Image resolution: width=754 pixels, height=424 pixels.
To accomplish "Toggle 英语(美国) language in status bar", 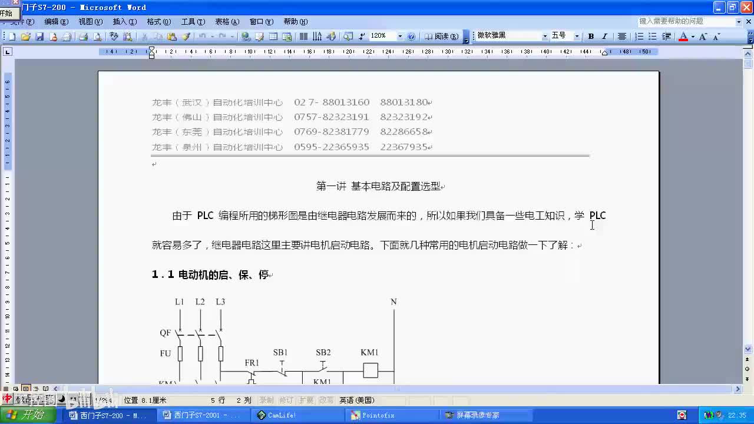I will pyautogui.click(x=356, y=400).
